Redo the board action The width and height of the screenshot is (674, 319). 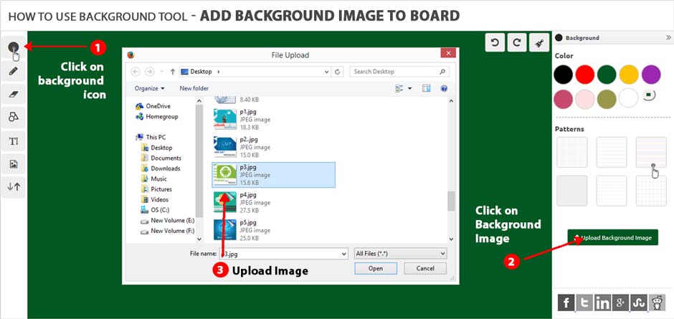(518, 42)
